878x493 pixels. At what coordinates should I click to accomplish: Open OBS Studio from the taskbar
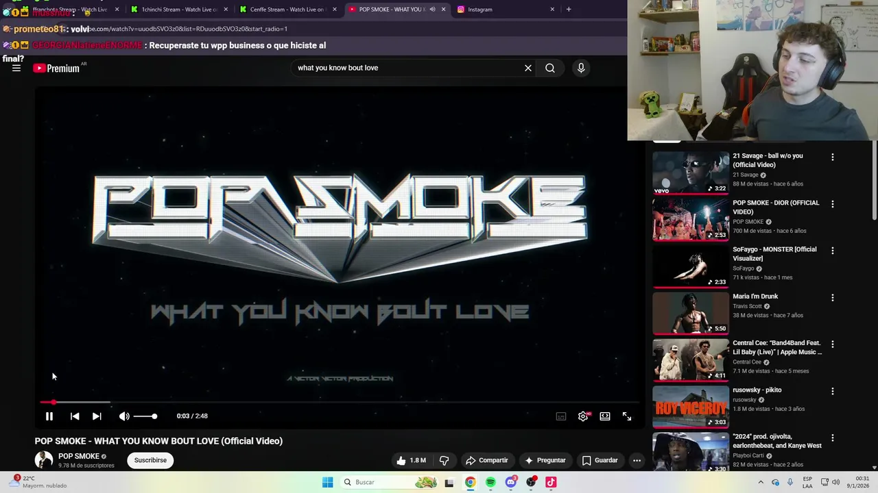coord(531,482)
